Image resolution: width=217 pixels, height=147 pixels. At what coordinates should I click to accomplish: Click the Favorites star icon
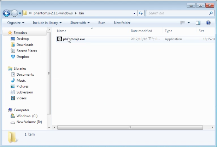point(10,33)
